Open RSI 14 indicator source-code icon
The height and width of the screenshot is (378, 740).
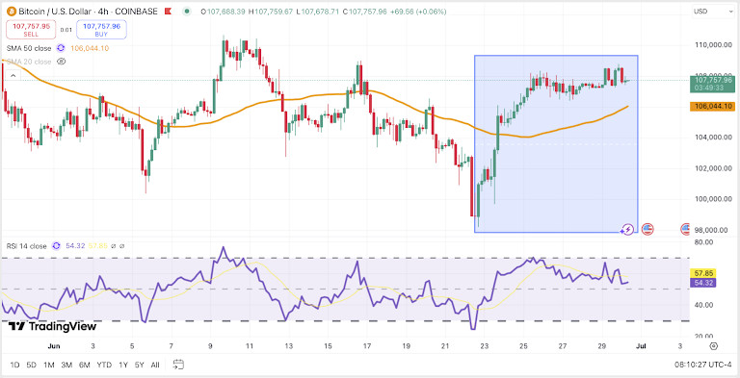tap(56, 246)
